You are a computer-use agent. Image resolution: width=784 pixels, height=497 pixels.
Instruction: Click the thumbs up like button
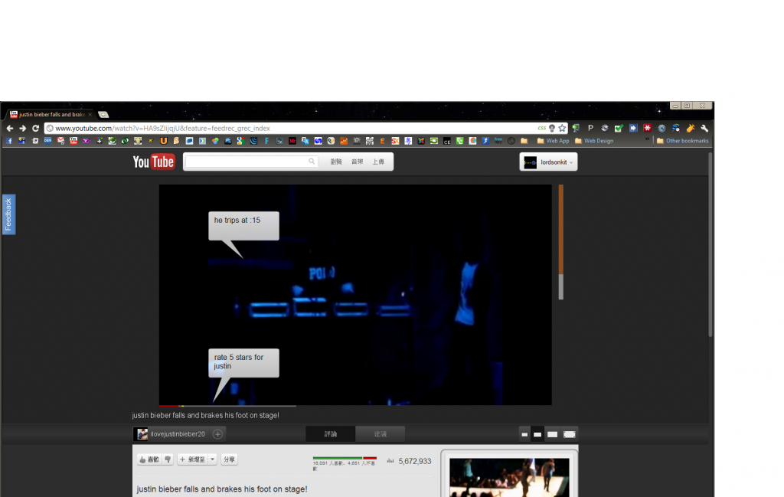tap(149, 459)
